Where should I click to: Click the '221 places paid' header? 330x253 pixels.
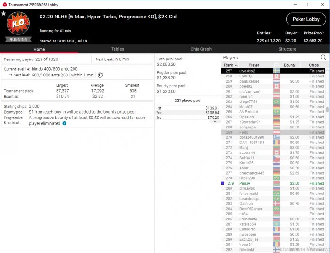click(187, 101)
